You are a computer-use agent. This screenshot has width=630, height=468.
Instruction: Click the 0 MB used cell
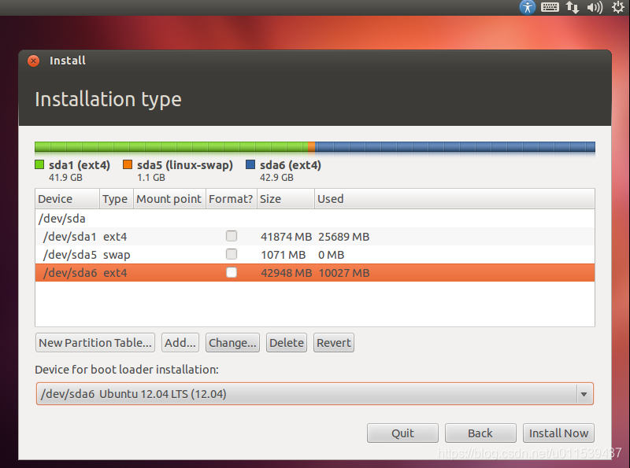(332, 255)
